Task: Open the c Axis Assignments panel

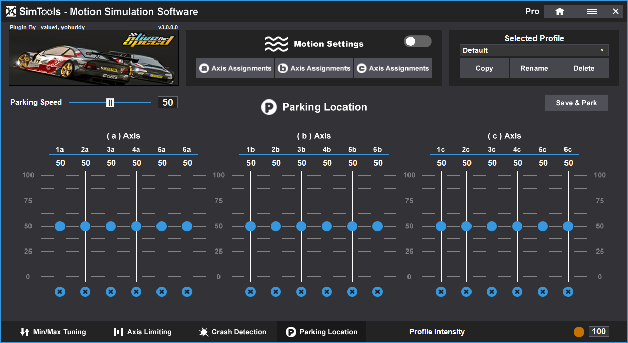Action: pos(393,68)
